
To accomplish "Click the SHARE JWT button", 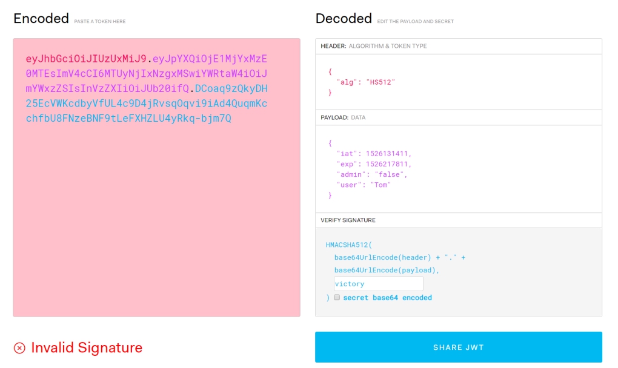I will click(x=459, y=347).
